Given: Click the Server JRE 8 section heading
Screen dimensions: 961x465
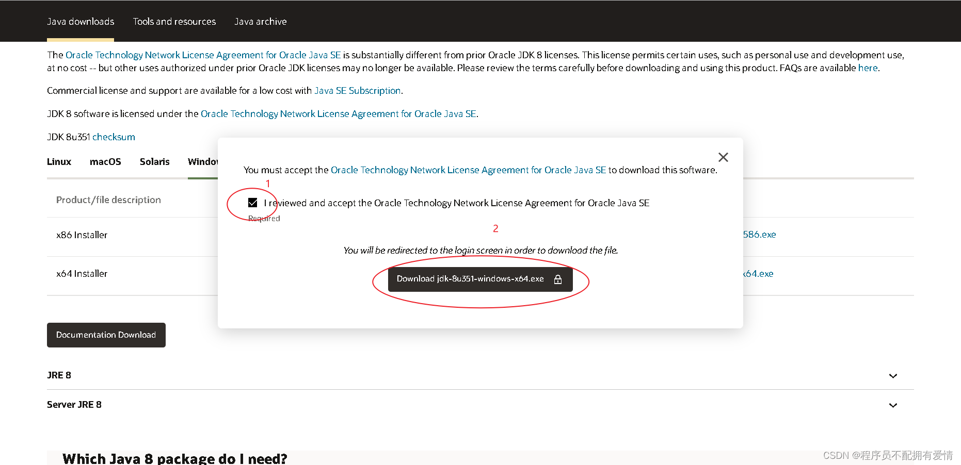Looking at the screenshot, I should pos(74,405).
